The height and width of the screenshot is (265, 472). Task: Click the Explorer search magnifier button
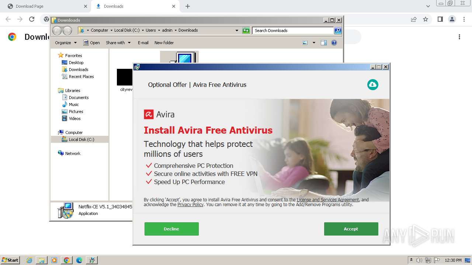coord(338,31)
